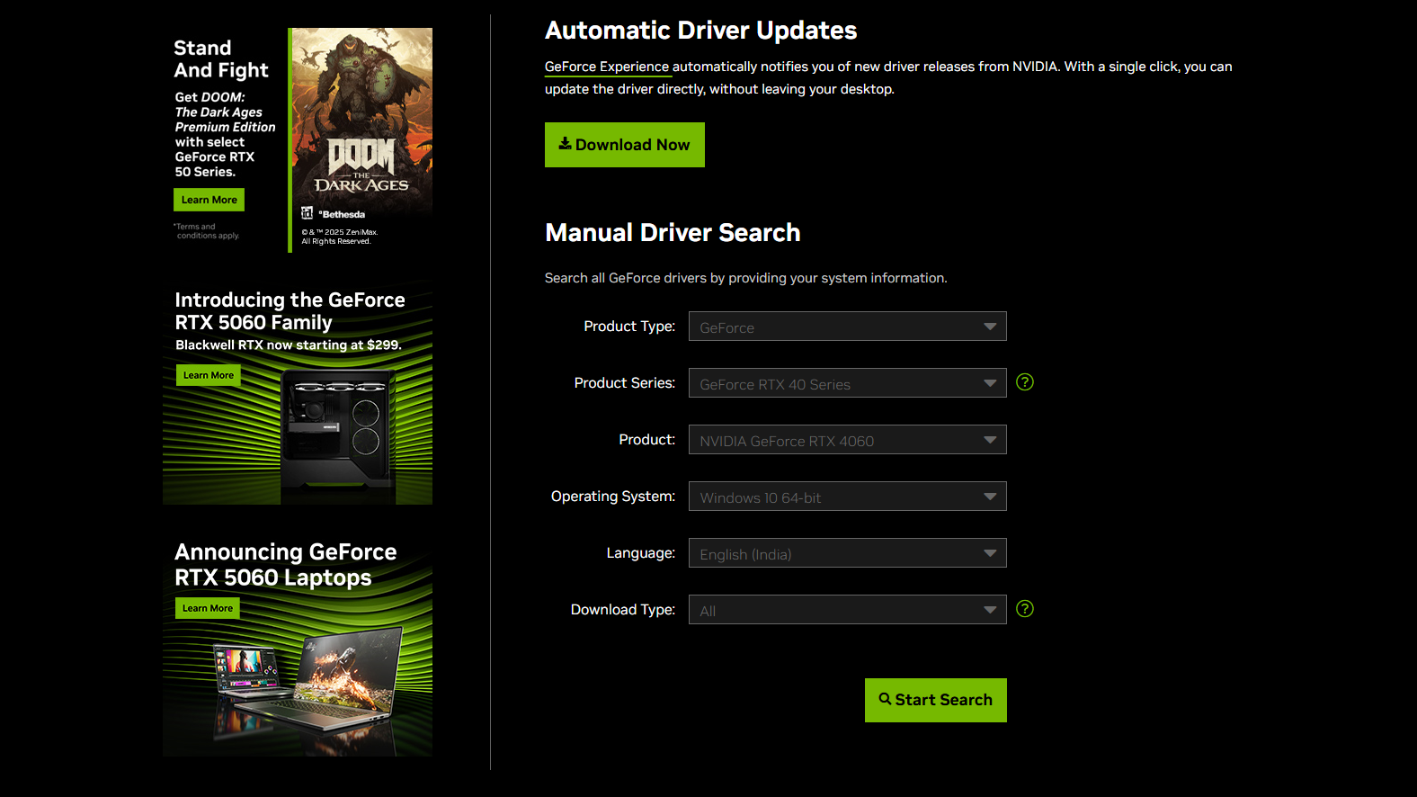Expand the Product Series dropdown
Image resolution: width=1417 pixels, height=797 pixels.
847,383
